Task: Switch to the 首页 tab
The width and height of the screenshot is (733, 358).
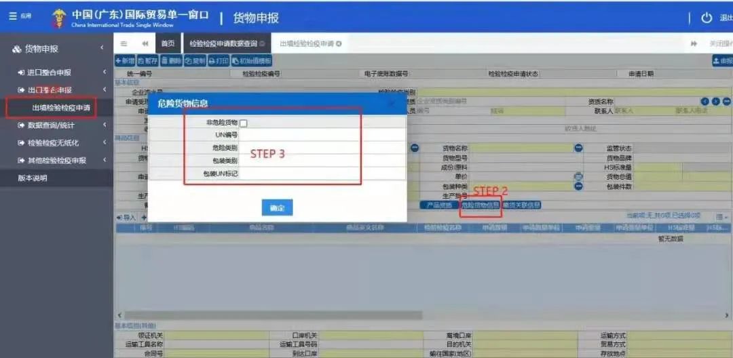Action: 168,43
